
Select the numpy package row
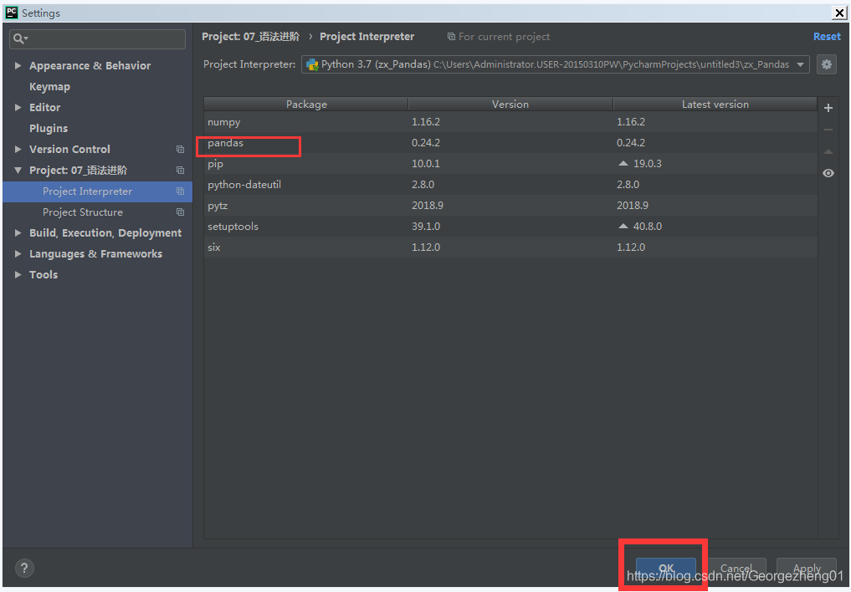(510, 122)
